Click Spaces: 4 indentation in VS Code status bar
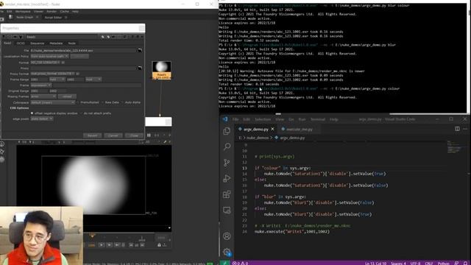The height and width of the screenshot is (265, 471). [398, 264]
